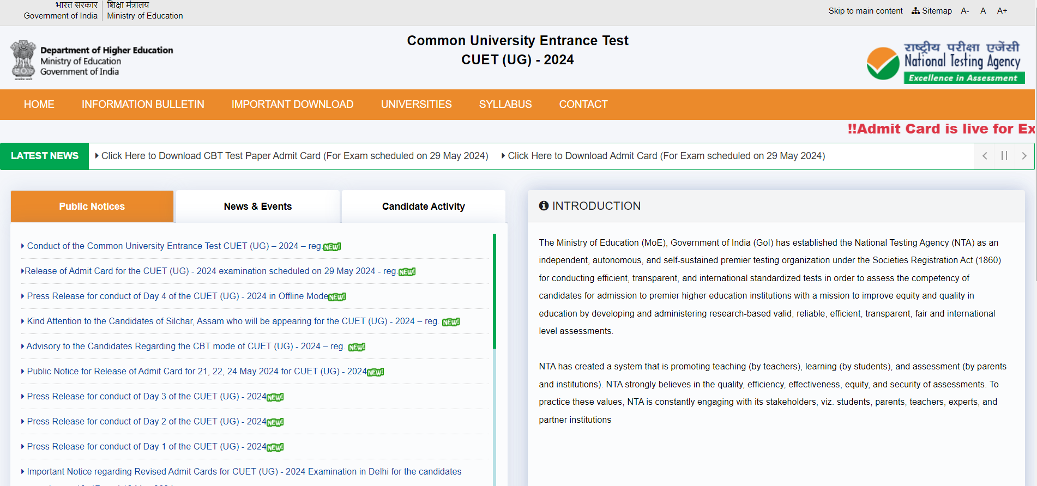Click the Admit Card is live marquee

(x=941, y=129)
